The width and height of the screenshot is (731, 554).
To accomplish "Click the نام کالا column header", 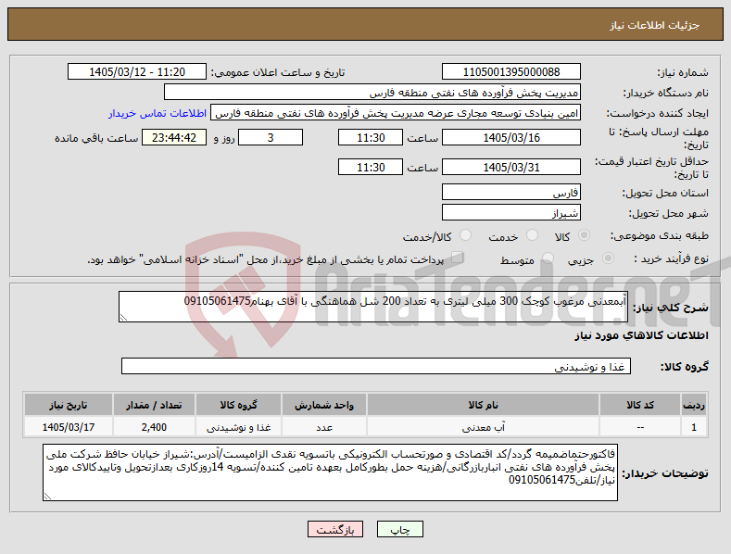I will [x=483, y=405].
